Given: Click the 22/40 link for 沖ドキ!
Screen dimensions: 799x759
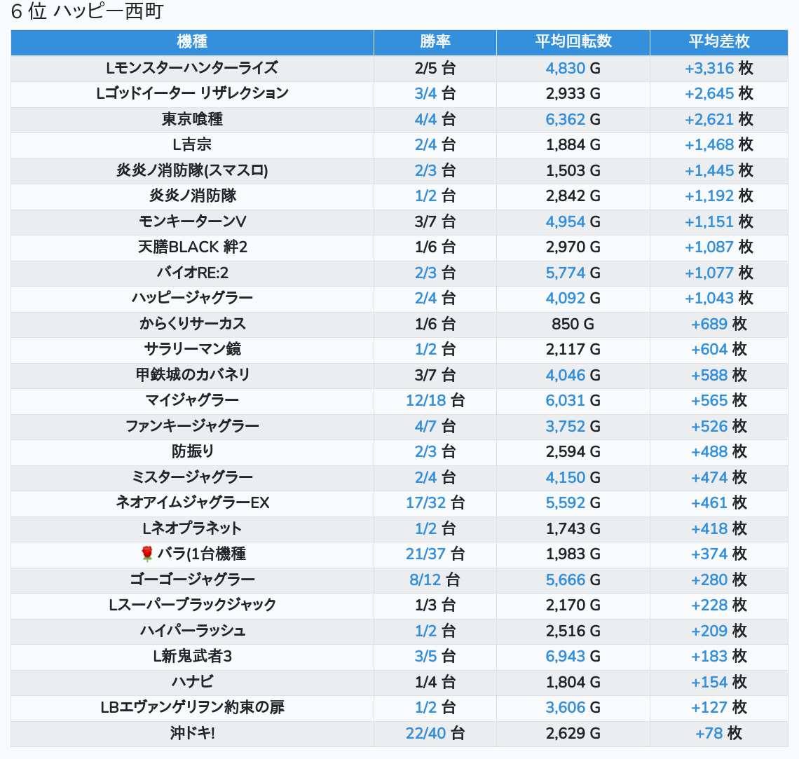Looking at the screenshot, I should coord(425,734).
